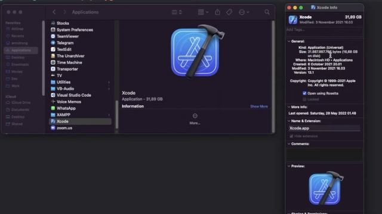Click the Xcode.app name field

(x=324, y=128)
